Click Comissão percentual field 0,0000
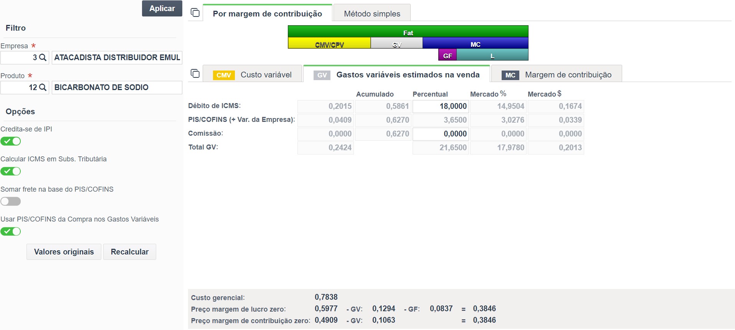The height and width of the screenshot is (330, 735). point(441,134)
